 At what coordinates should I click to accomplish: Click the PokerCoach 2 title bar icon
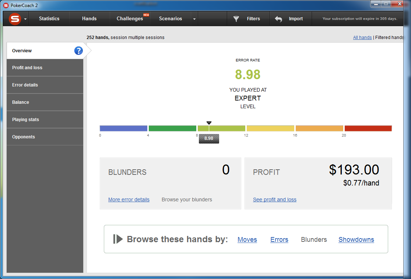(6, 5)
